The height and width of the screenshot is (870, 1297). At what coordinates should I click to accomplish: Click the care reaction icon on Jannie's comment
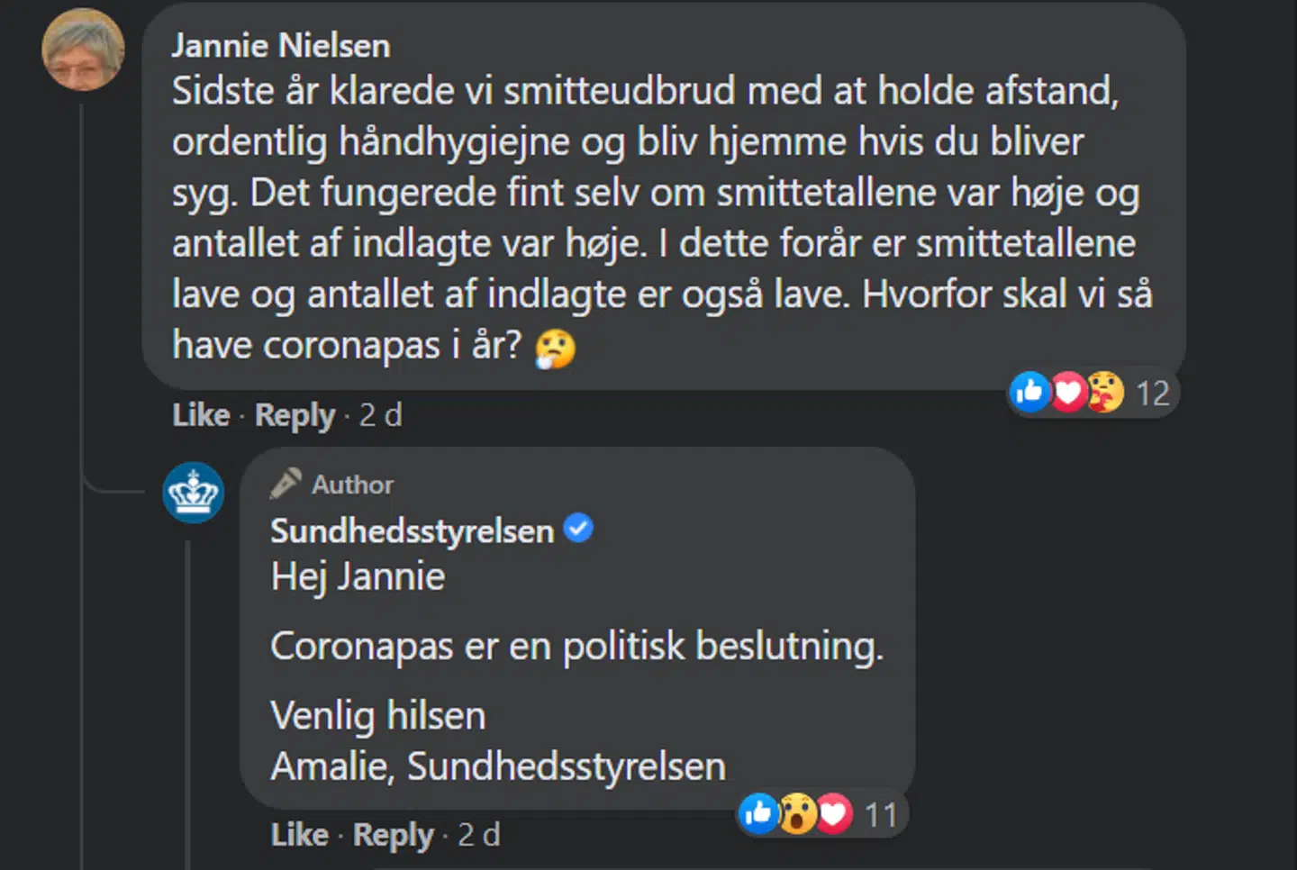pyautogui.click(x=1106, y=393)
